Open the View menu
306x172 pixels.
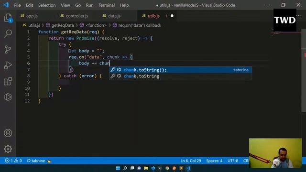tap(65, 5)
